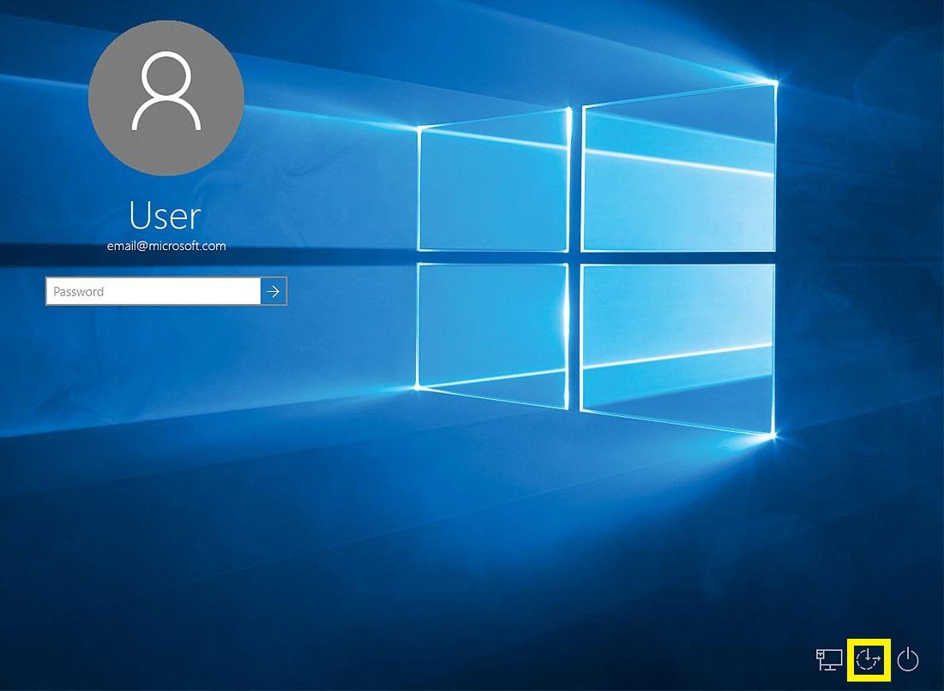This screenshot has width=944, height=691.
Task: Click the user avatar picture
Action: coord(166,97)
